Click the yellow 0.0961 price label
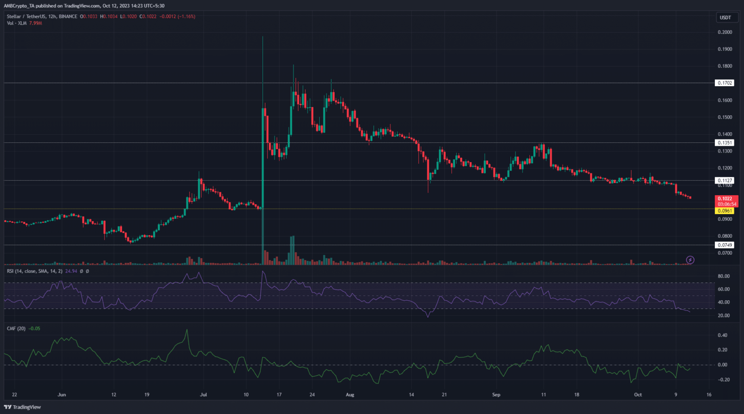This screenshot has width=744, height=414. (x=725, y=211)
